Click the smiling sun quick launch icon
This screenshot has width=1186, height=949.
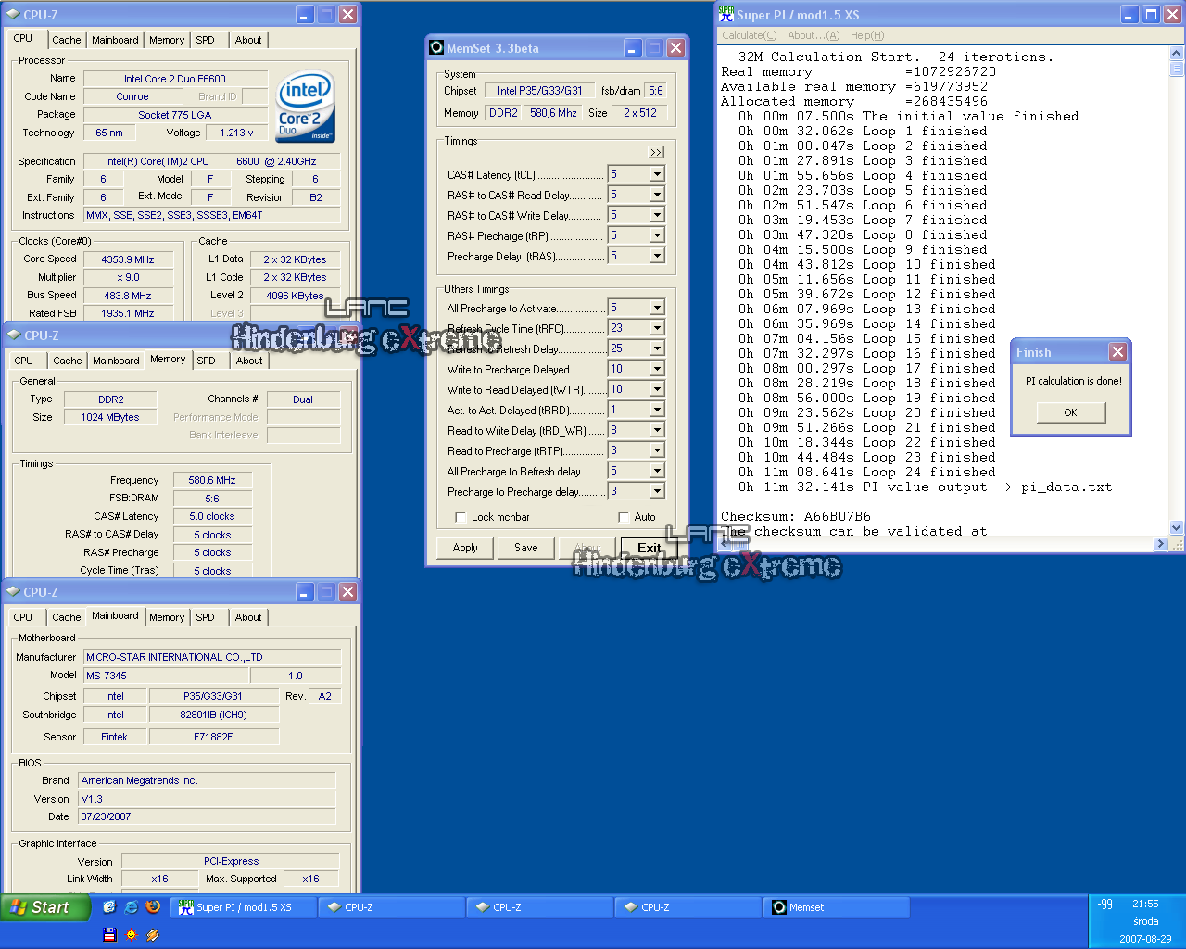pyautogui.click(x=131, y=934)
